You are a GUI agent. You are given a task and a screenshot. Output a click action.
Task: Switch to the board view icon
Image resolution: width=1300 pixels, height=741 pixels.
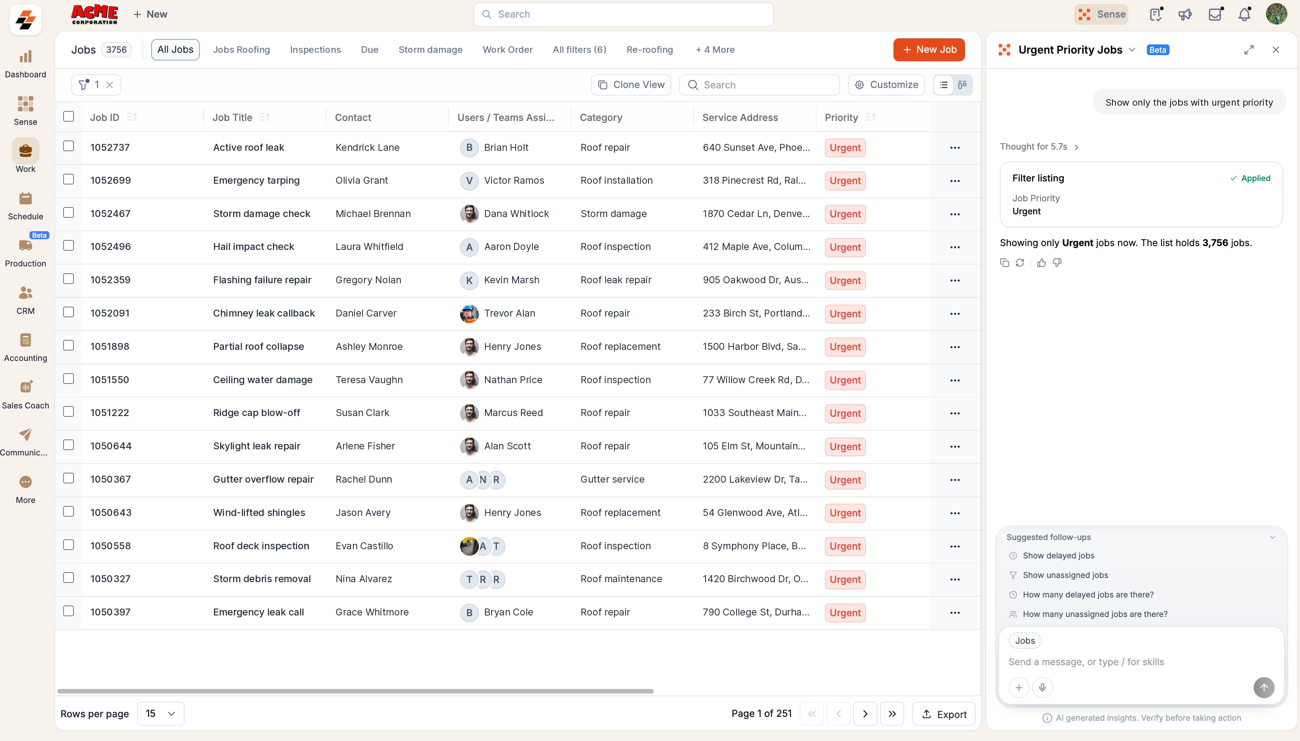click(962, 85)
